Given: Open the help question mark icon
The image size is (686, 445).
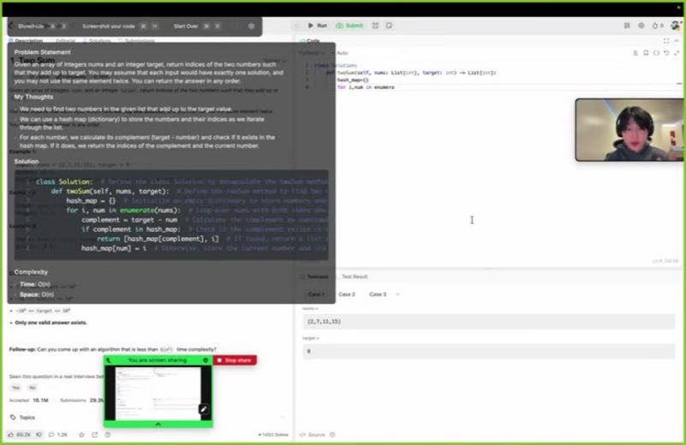Looking at the screenshot, I should pyautogui.click(x=108, y=435).
